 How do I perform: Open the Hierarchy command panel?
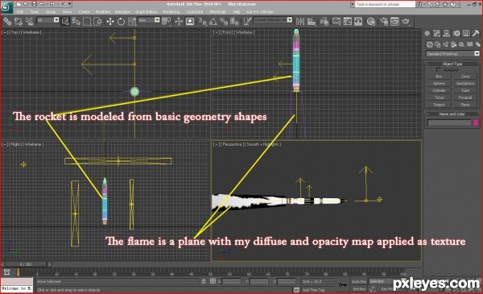pos(447,33)
